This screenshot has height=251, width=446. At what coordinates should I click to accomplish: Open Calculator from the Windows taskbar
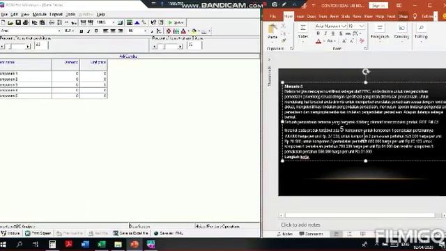click(52, 244)
